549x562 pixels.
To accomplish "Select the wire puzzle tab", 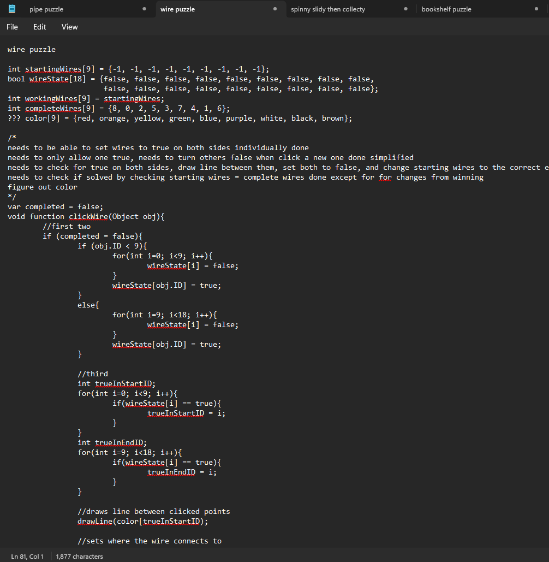I will click(x=177, y=9).
